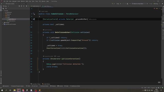
Task: Open the VCS menu
Action: click(40, 1)
